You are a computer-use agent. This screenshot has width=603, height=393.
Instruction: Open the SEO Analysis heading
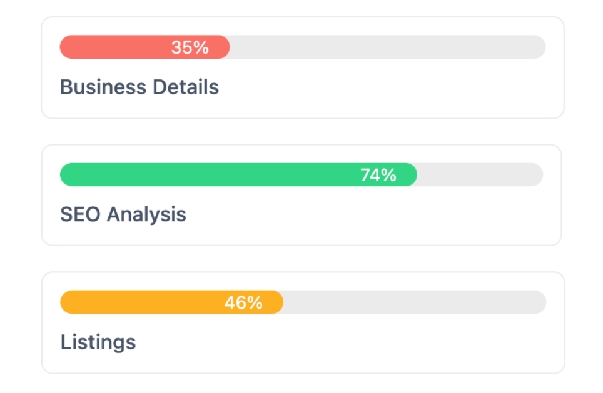pos(123,214)
